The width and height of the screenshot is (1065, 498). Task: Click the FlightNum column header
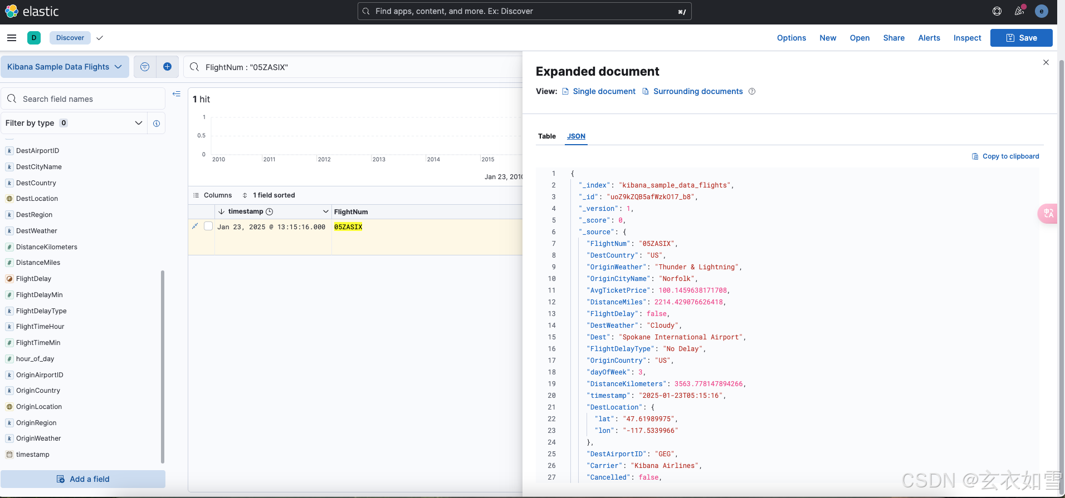click(x=351, y=212)
